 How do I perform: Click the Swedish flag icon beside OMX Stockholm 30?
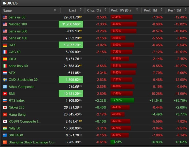tap(5, 80)
